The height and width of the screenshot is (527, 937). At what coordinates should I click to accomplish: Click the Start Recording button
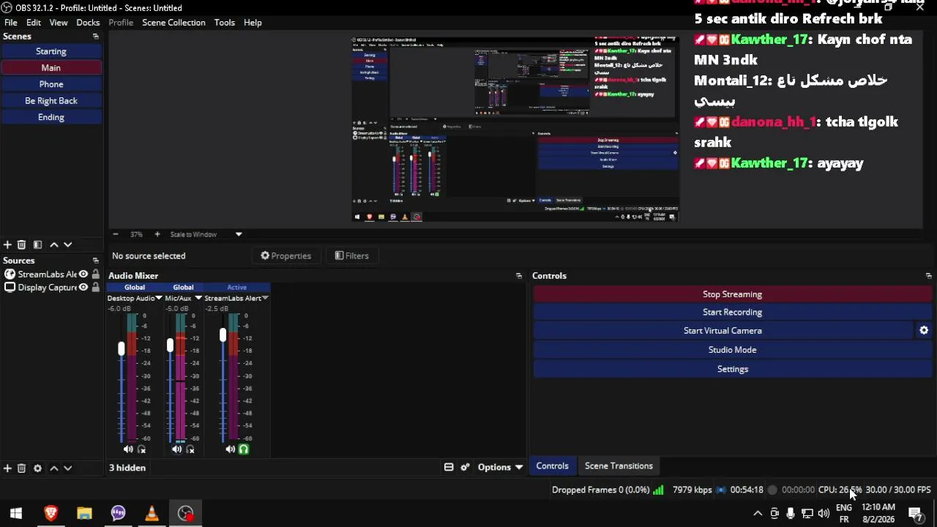coord(733,313)
